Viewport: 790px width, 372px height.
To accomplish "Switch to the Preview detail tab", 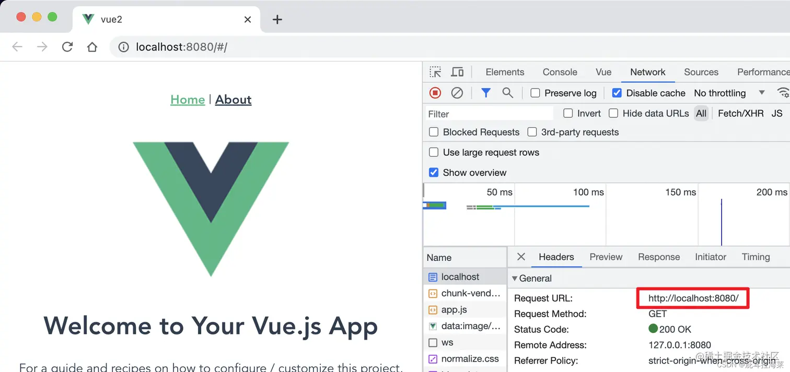I will click(606, 257).
